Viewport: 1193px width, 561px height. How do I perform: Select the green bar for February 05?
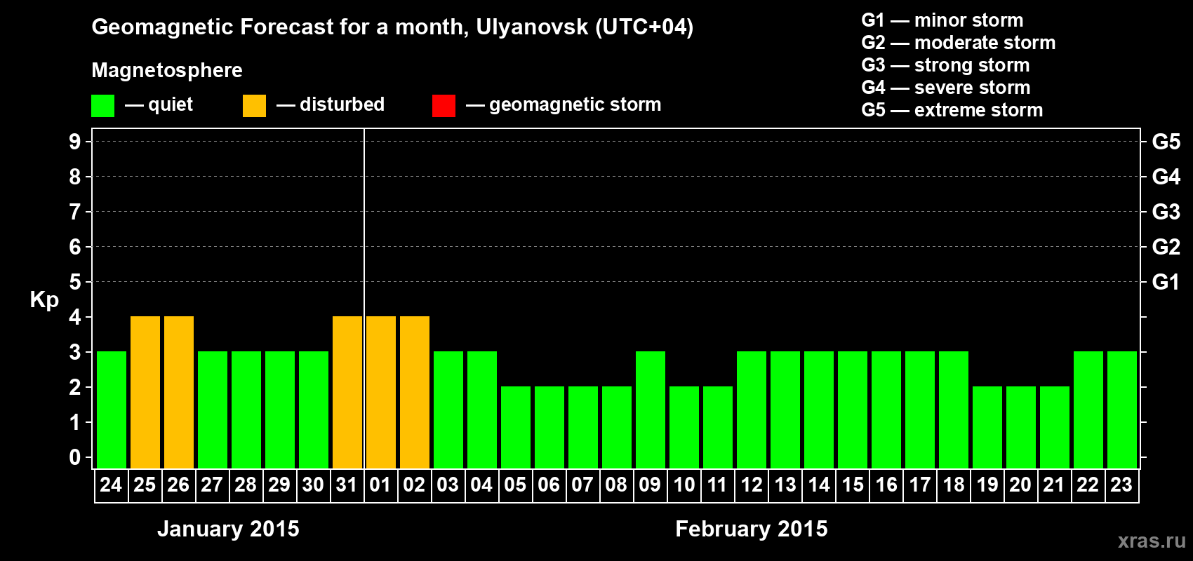516,427
